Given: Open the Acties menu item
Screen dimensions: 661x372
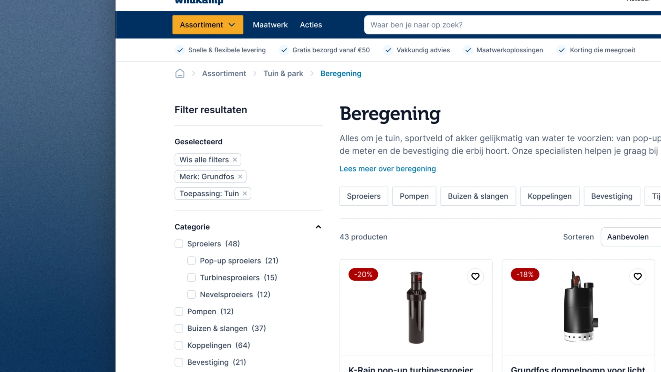Looking at the screenshot, I should click(311, 25).
